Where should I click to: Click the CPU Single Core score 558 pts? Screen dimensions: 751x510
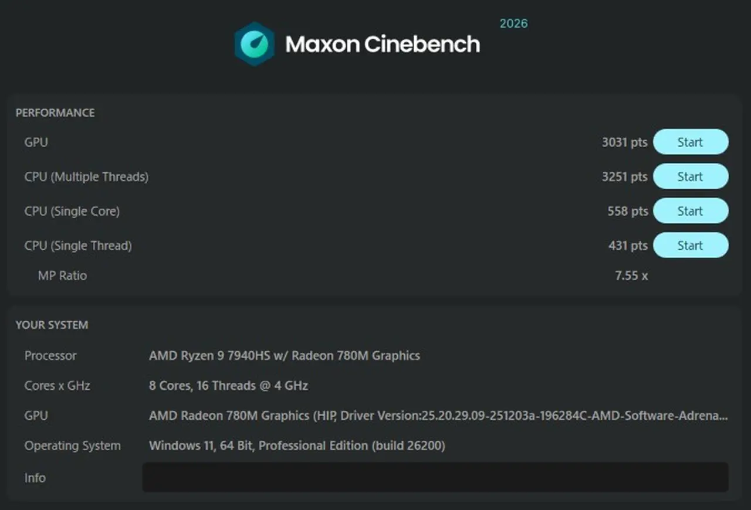pyautogui.click(x=627, y=211)
